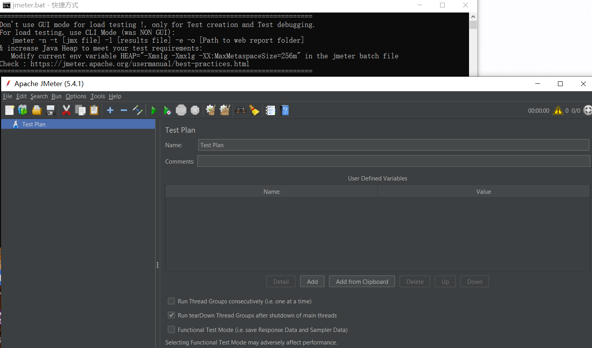Click the Clear results broom icon
The image size is (592, 348).
(x=211, y=110)
